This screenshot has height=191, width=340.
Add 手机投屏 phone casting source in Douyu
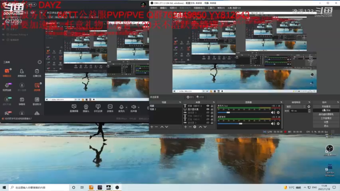98,108
